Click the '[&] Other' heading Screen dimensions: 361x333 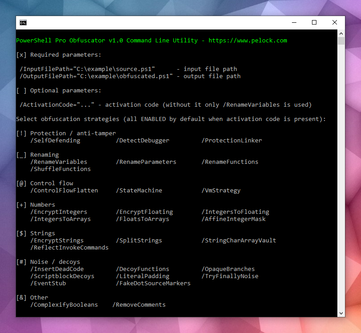tap(32, 298)
